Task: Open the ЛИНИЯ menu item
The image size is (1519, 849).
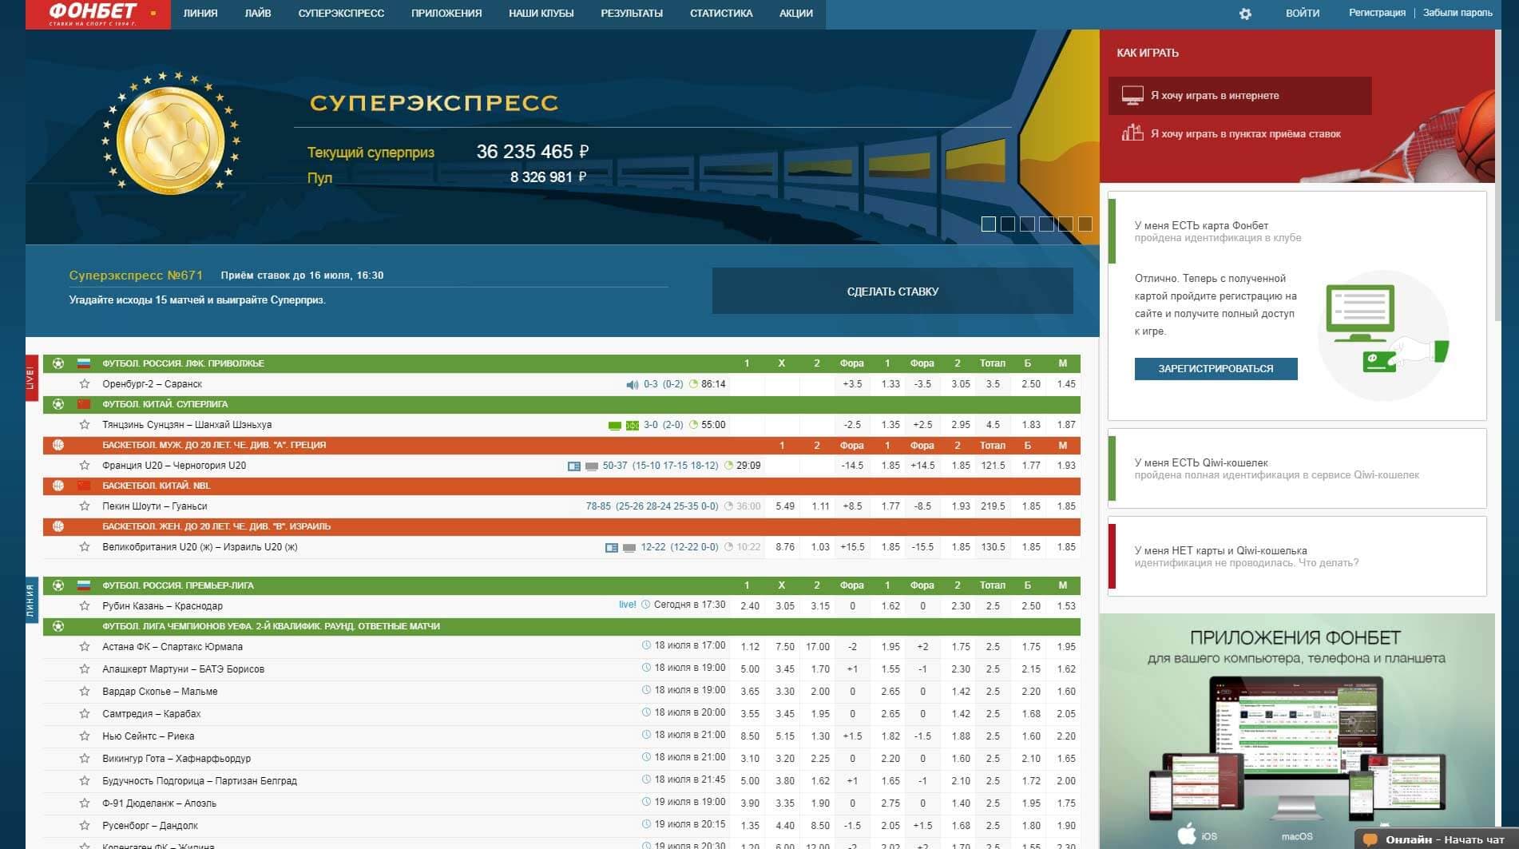Action: click(200, 14)
